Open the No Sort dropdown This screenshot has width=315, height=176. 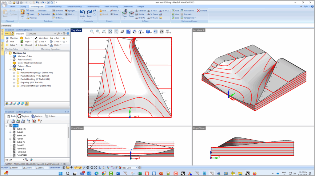[14, 160]
